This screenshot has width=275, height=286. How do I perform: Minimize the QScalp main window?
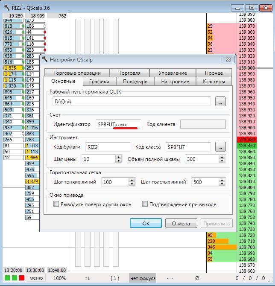point(237,8)
